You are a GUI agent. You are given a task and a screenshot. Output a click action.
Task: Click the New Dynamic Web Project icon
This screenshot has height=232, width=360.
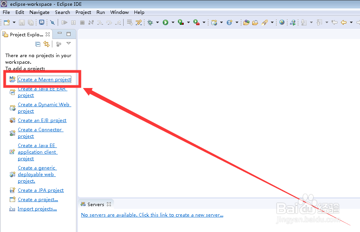[x=214, y=22]
